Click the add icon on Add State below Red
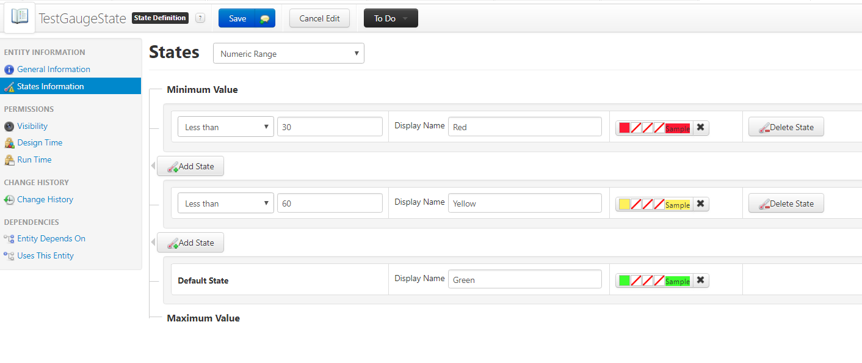Screen dimensions: 862x363 pos(172,166)
